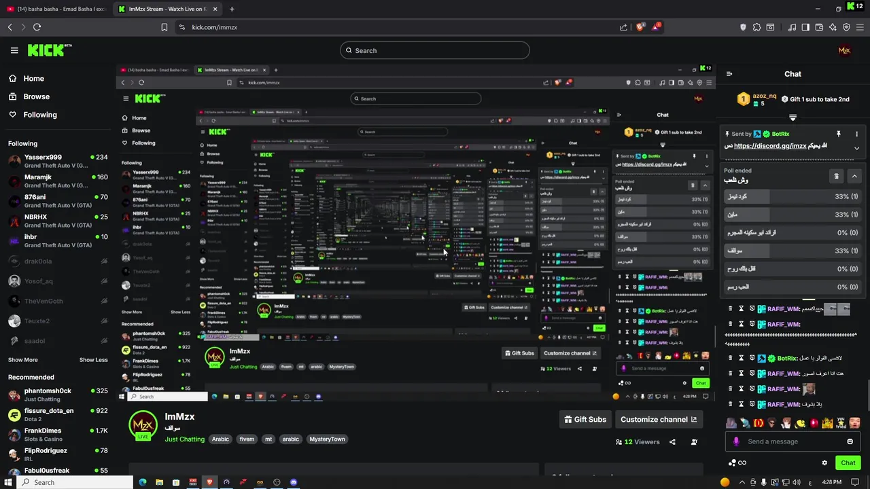Click the azoz_nq top gifter entry
Viewport: 870px width, 489px height.
coord(756,99)
